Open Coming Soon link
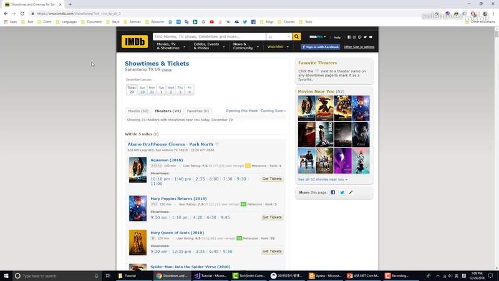Image resolution: width=499 pixels, height=281 pixels. [273, 111]
